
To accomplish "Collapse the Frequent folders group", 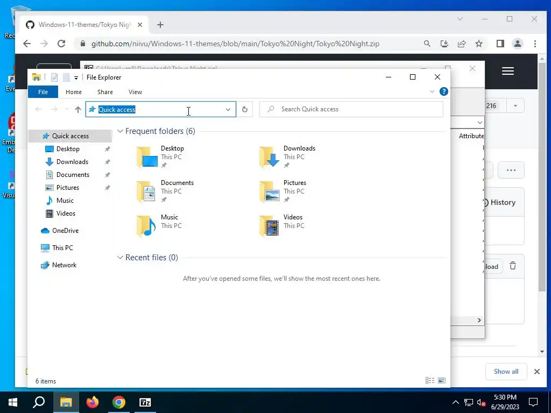I will click(x=120, y=131).
